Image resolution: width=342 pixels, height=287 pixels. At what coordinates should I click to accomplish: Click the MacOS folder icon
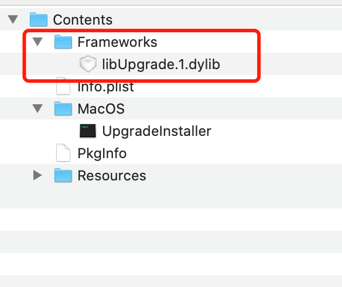click(63, 108)
